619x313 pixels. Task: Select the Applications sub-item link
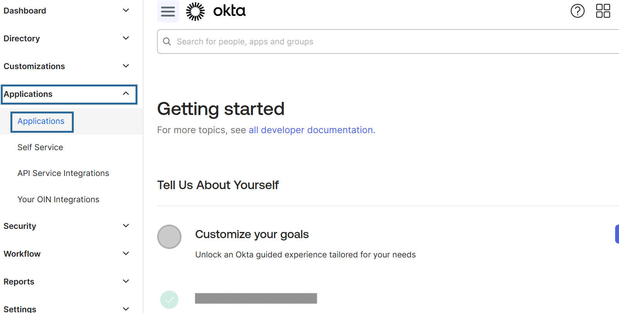41,121
